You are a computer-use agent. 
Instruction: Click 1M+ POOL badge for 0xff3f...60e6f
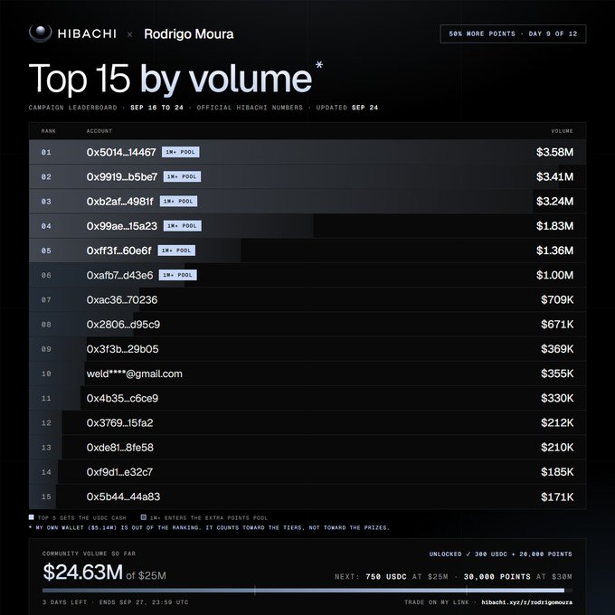[176, 251]
